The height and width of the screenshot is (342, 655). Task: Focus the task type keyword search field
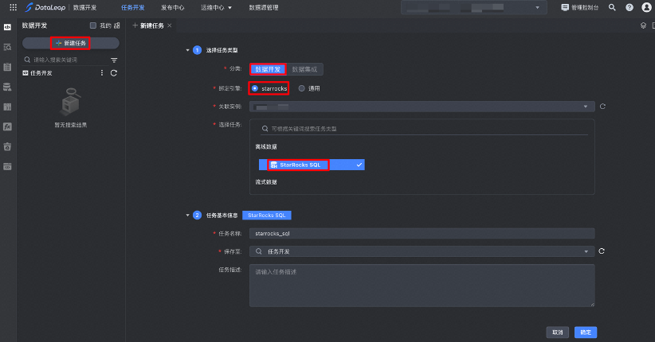click(424, 129)
